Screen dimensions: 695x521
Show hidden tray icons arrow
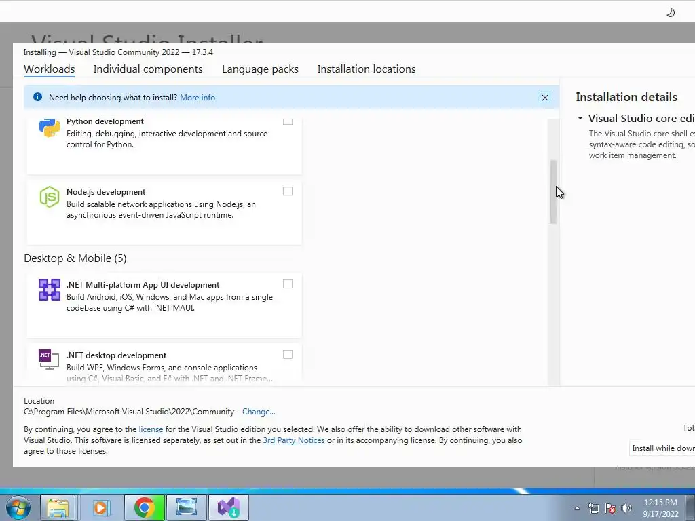pyautogui.click(x=577, y=508)
